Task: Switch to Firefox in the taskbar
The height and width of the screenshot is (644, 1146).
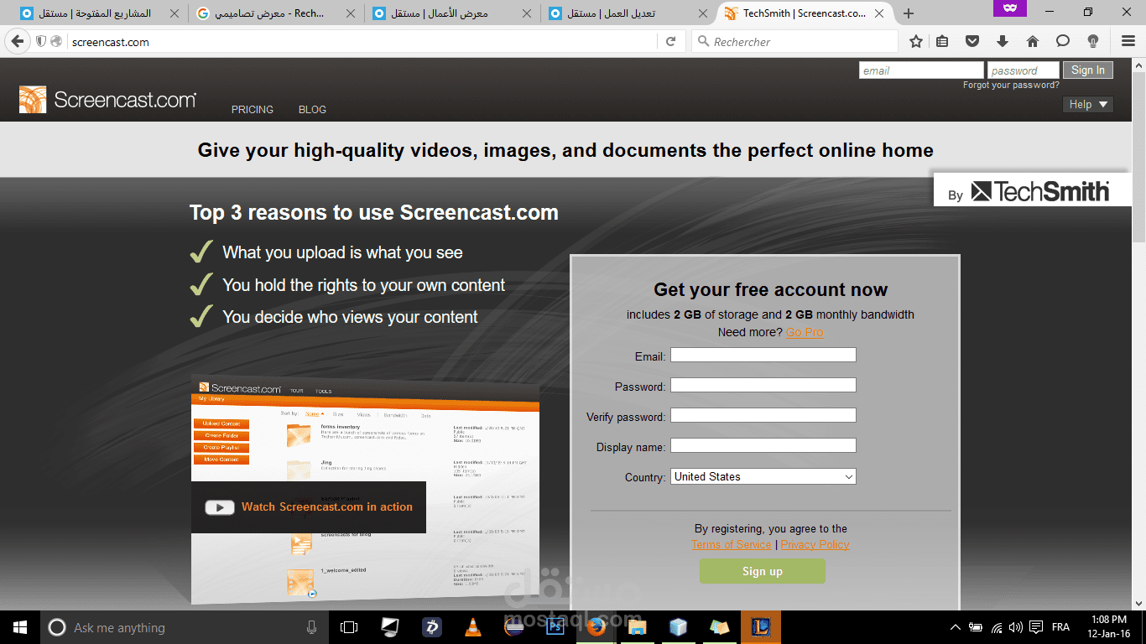Action: (596, 627)
